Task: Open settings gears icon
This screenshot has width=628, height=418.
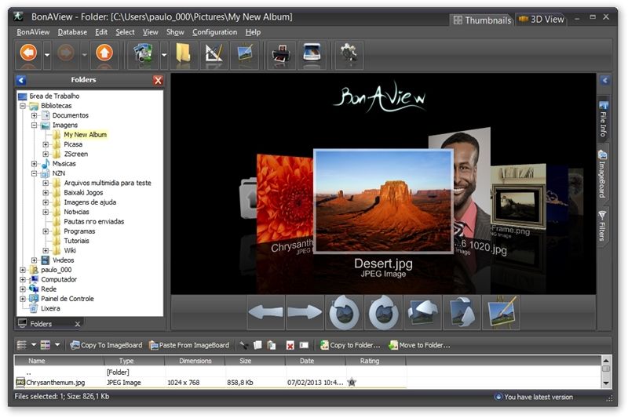Action: (349, 53)
